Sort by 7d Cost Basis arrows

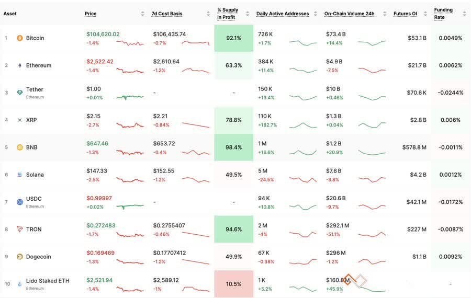click(208, 14)
